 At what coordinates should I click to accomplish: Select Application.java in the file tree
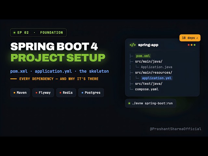pos(157,67)
